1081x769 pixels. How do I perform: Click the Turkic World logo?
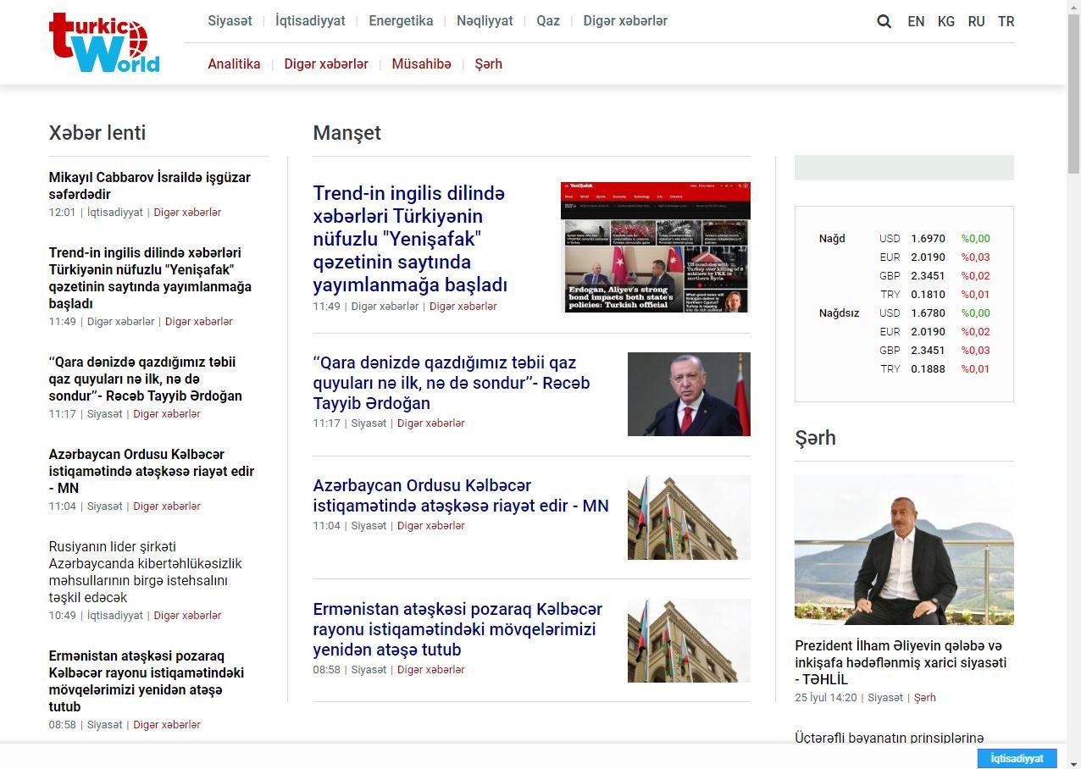click(x=105, y=42)
